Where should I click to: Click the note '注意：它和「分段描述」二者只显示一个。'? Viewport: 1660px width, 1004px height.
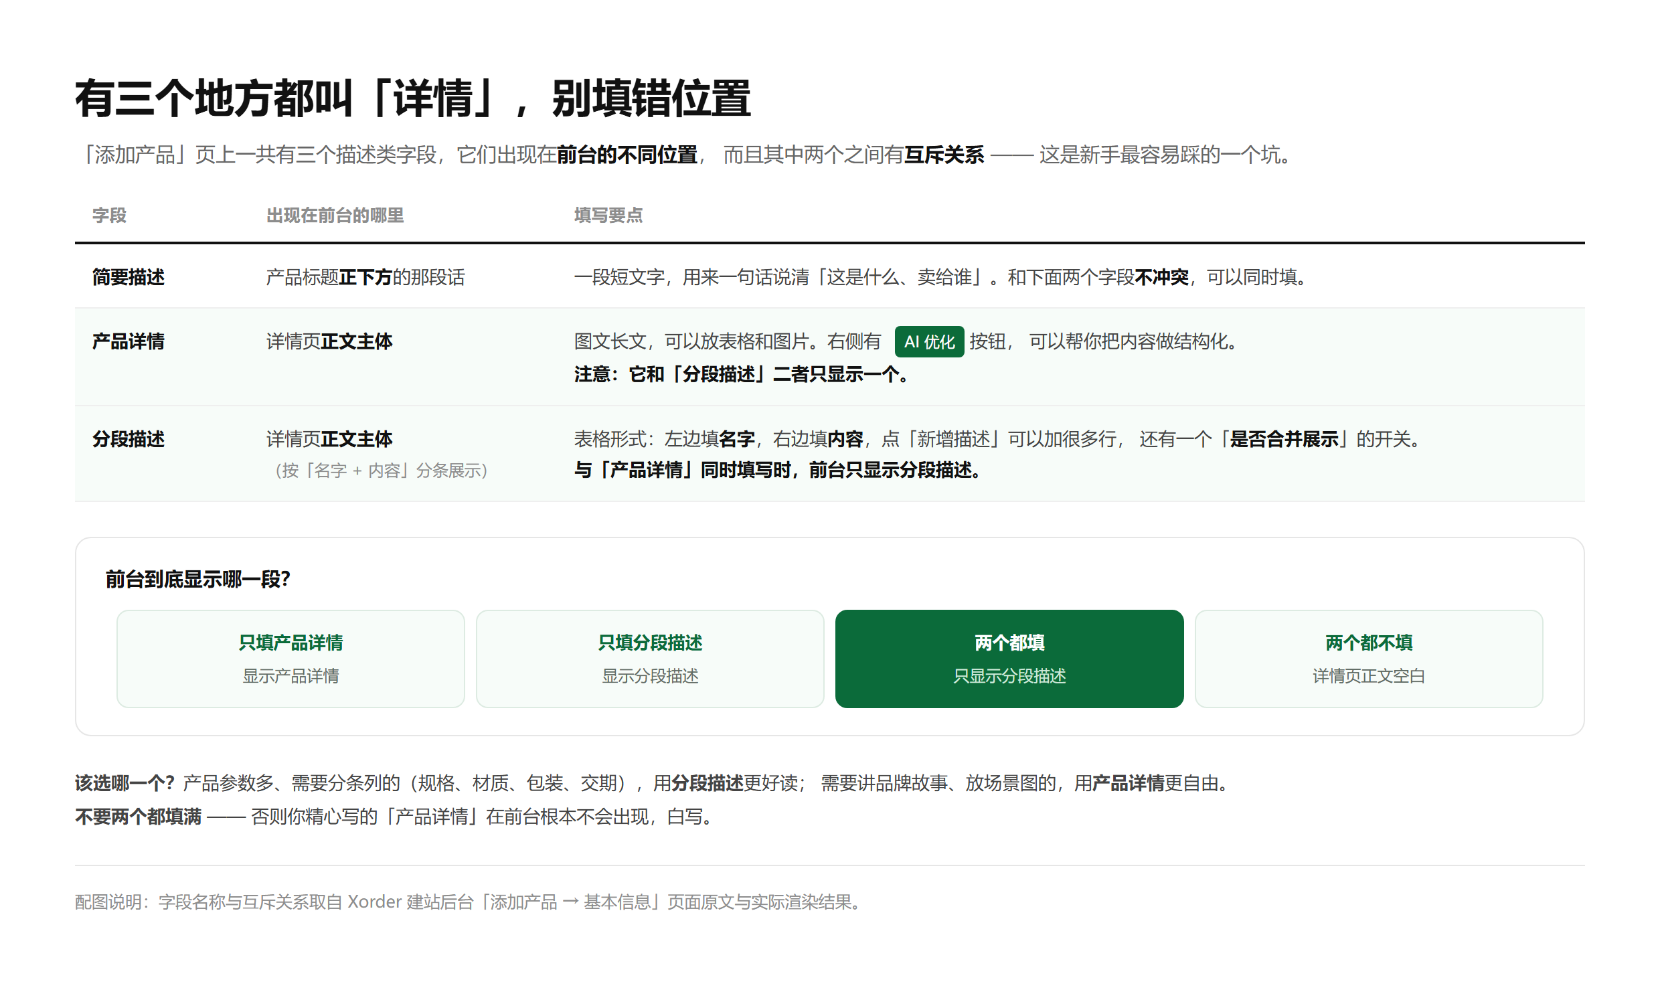[x=741, y=374]
